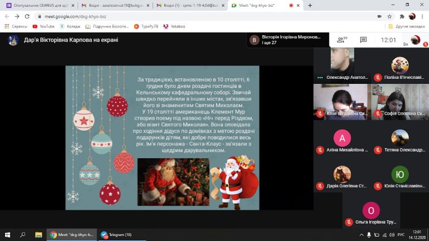Select Поліна В'ячеславівна participant tile
Screen dimensions: 429x241
400,65
